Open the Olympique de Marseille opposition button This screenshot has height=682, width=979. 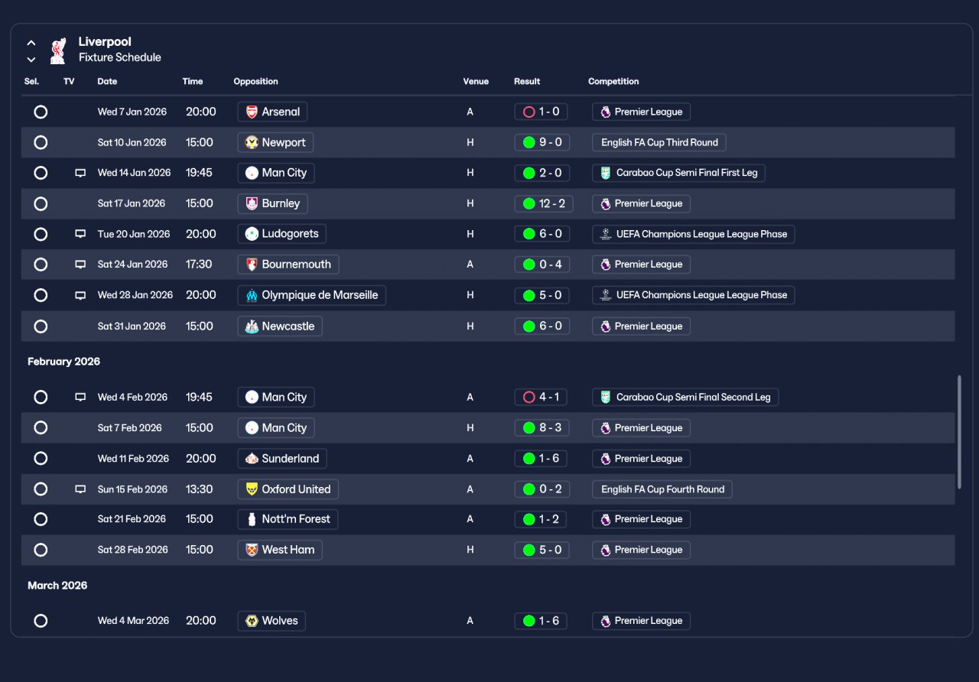312,295
